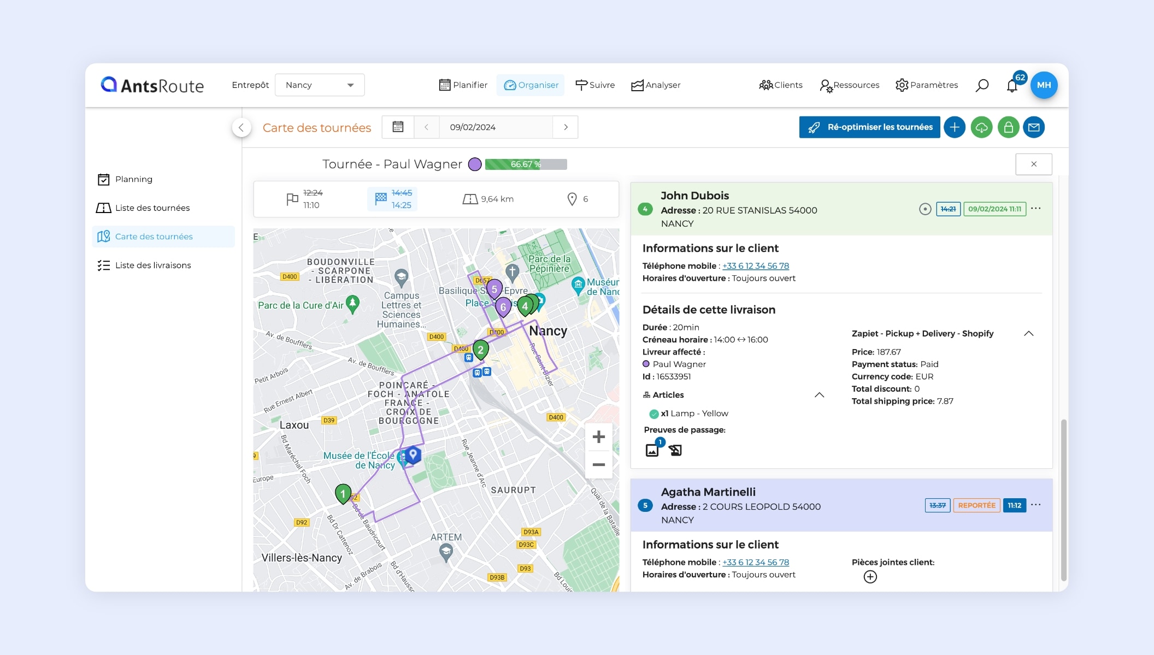1154x655 pixels.
Task: Collapse the Articles section chevron
Action: click(x=819, y=395)
